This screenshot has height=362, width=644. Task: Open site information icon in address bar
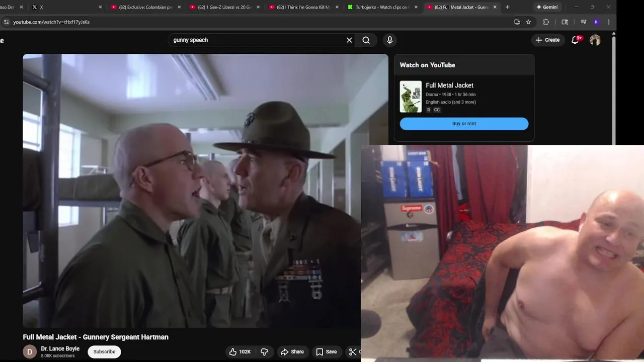(6, 22)
